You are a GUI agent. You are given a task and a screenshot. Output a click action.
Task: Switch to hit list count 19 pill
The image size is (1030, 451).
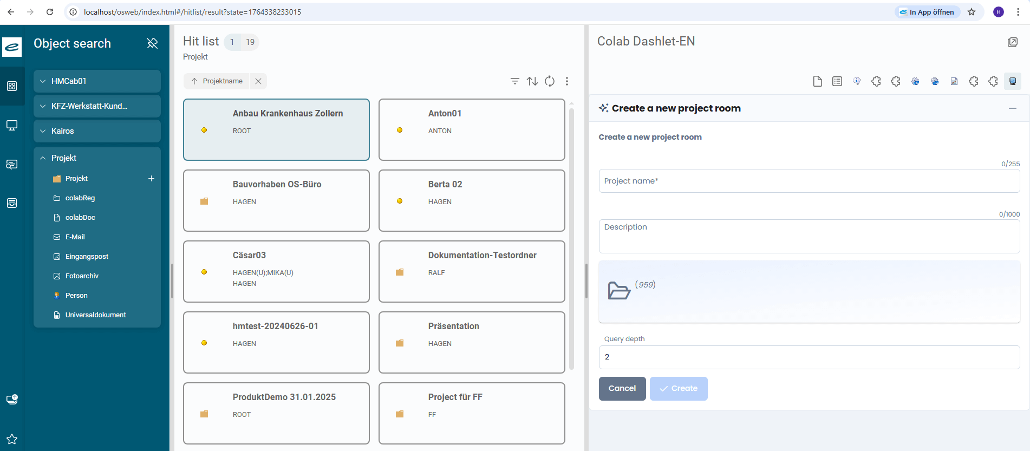click(250, 42)
